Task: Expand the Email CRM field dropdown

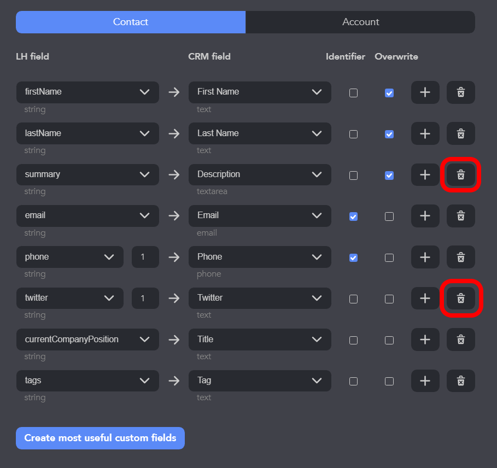Action: [260, 216]
